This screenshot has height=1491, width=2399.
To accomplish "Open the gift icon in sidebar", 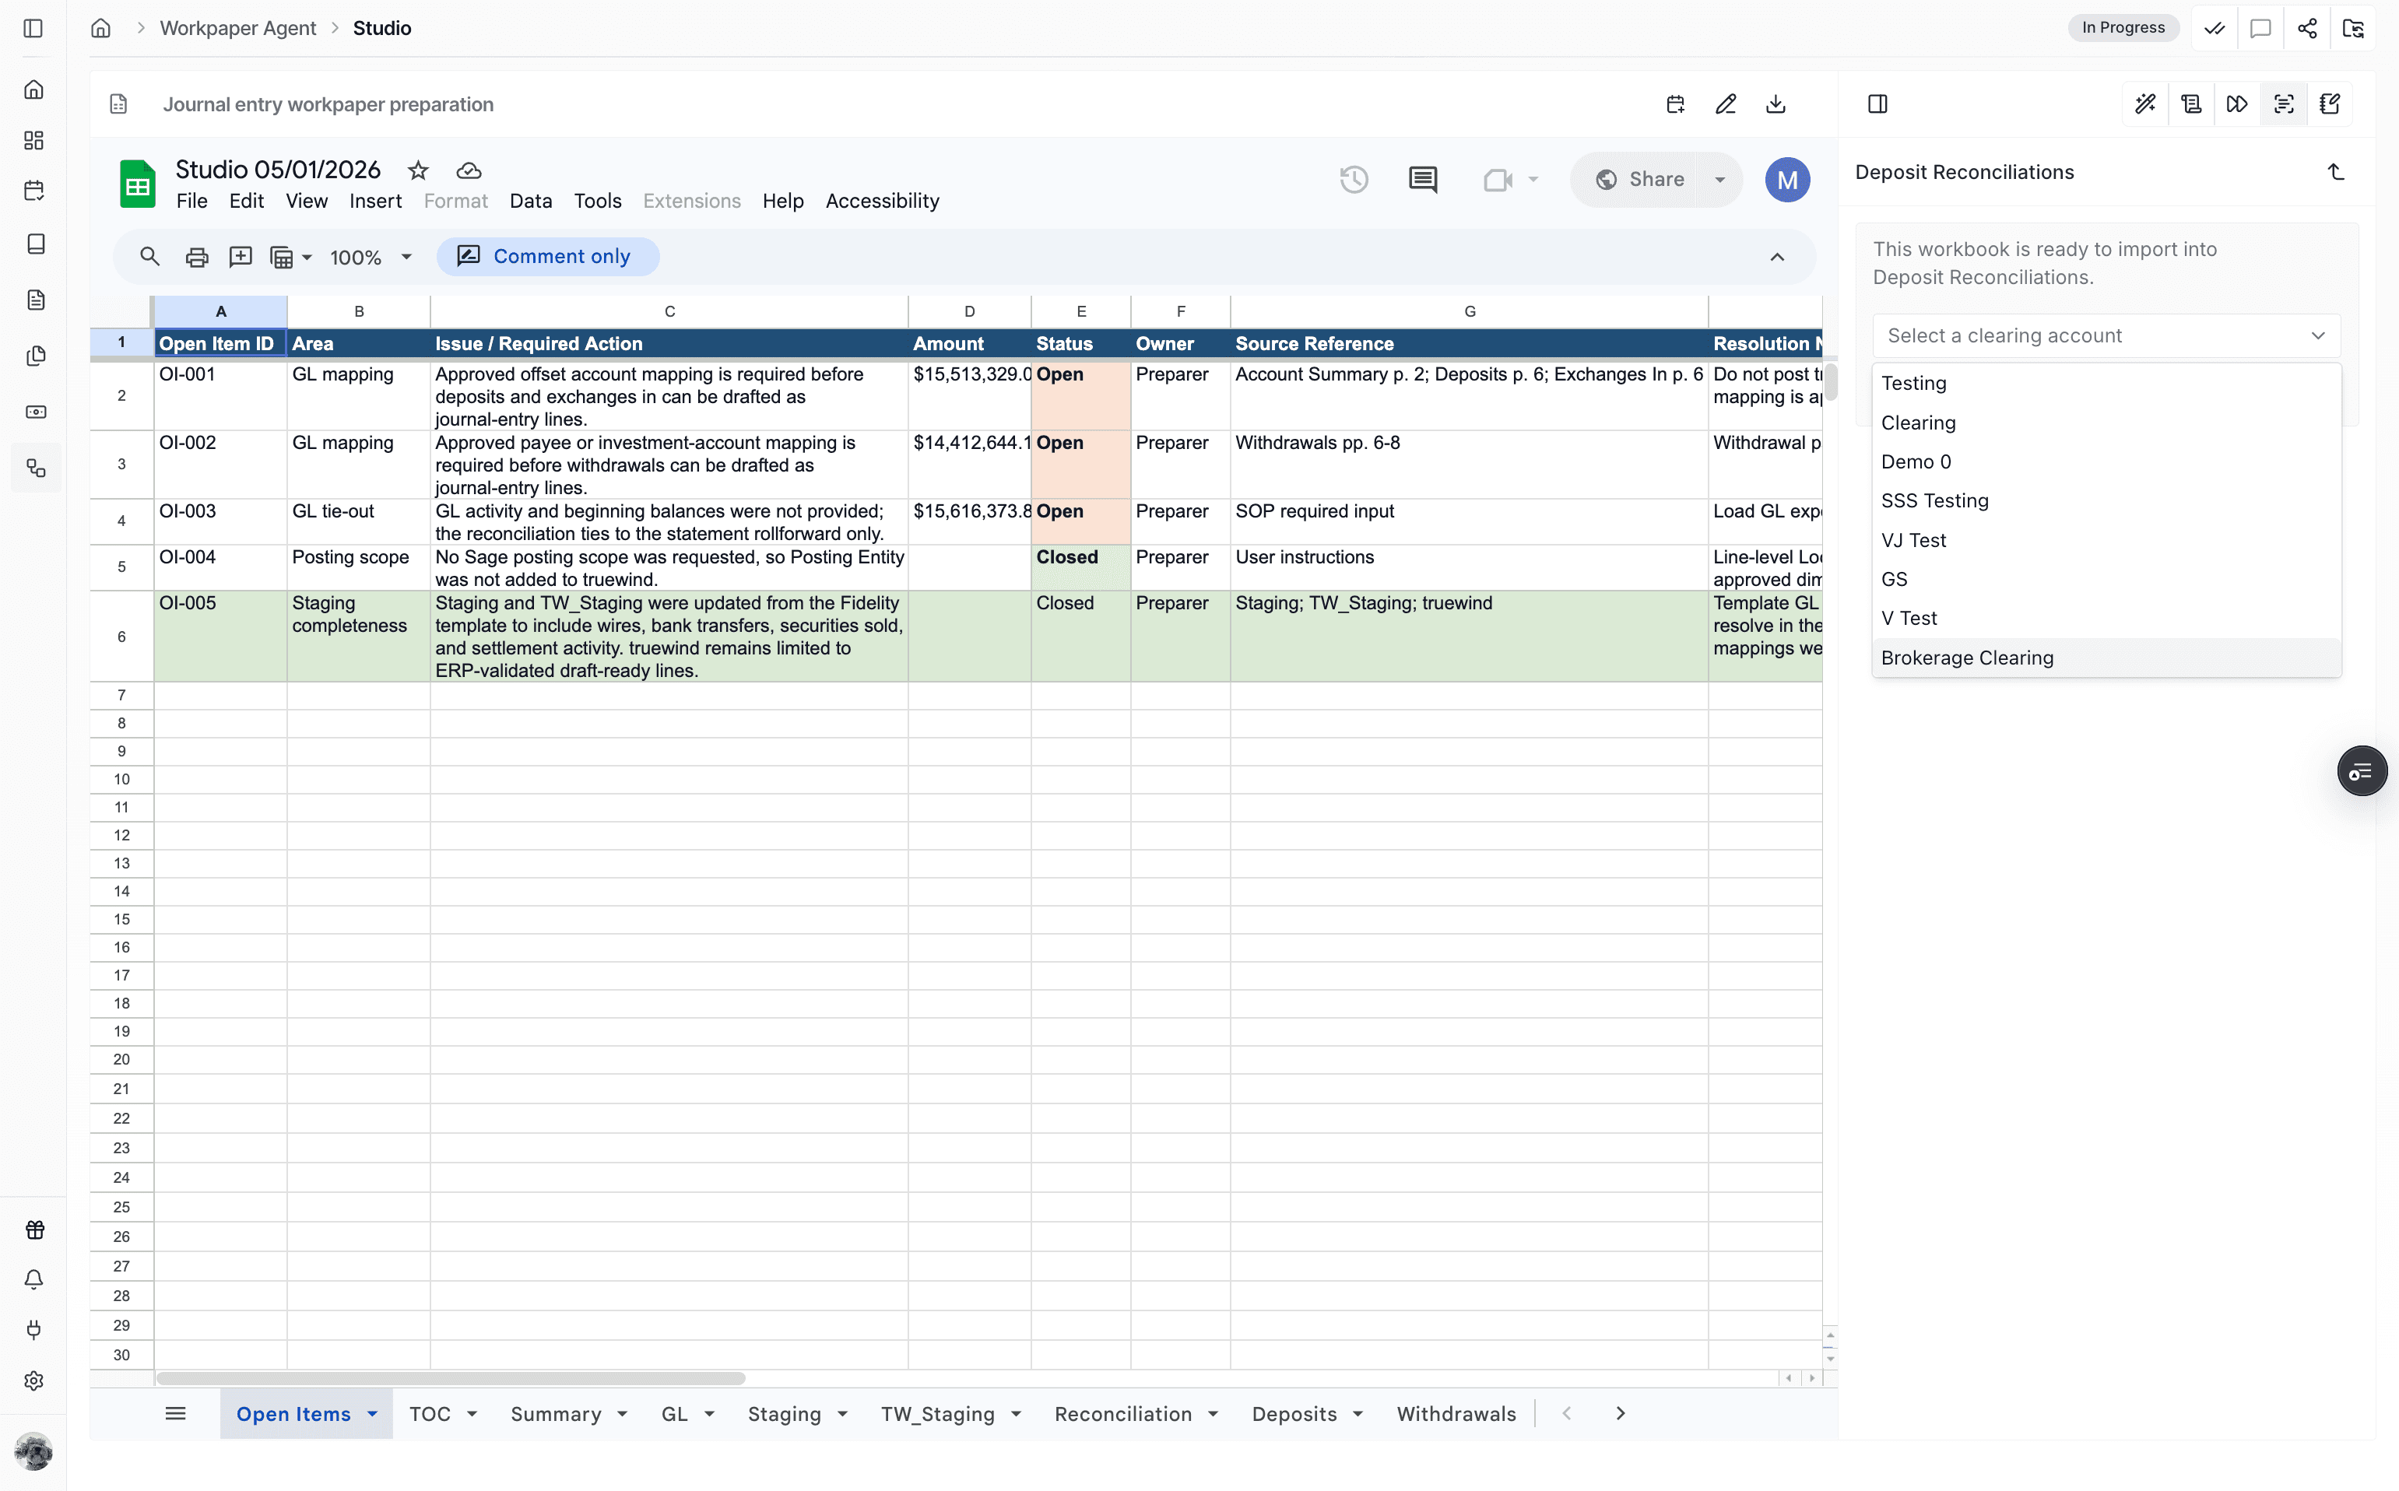I will 34,1229.
